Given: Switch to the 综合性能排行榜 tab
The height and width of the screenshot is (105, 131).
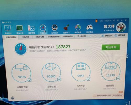Looking at the screenshot, I should (53, 37).
